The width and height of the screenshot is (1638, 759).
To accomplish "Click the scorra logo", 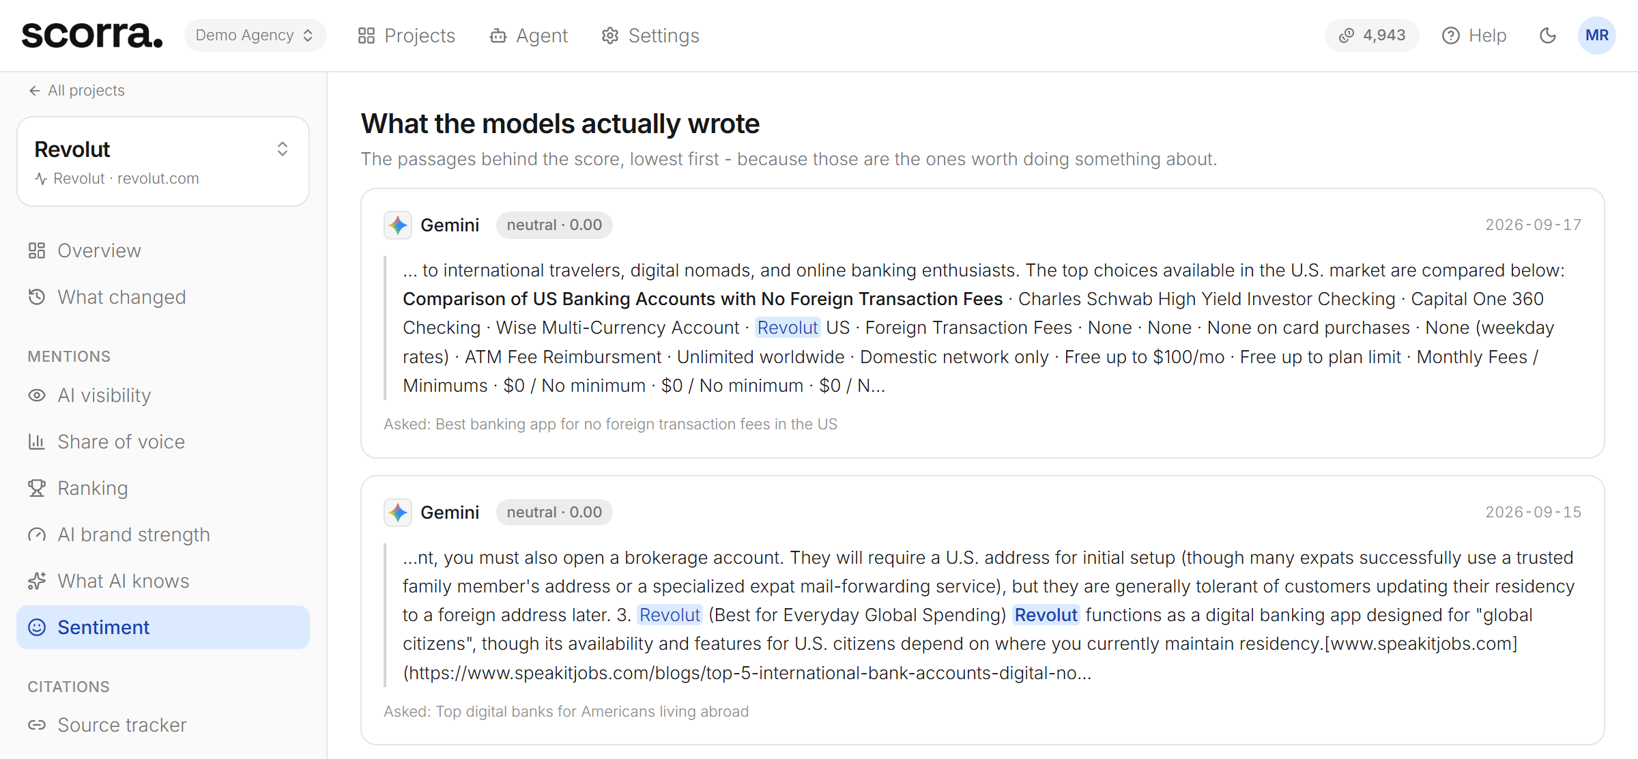I will click(x=92, y=35).
